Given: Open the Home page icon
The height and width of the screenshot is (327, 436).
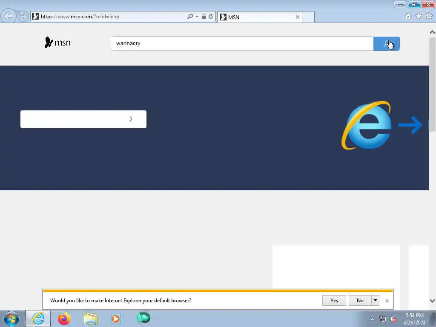Looking at the screenshot, I should 408,17.
